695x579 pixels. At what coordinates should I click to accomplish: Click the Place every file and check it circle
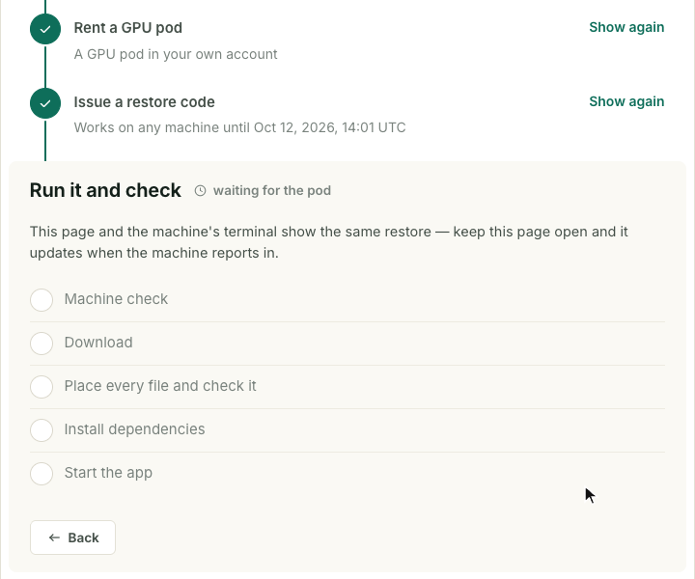(42, 387)
